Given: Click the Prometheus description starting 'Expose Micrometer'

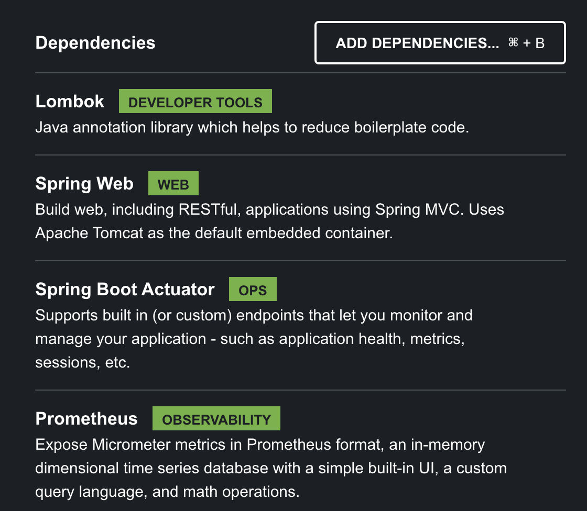Looking at the screenshot, I should 260,445.
